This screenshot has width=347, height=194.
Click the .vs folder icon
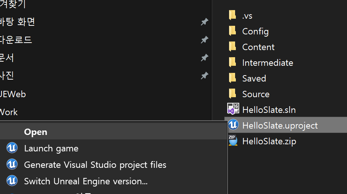[232, 15]
